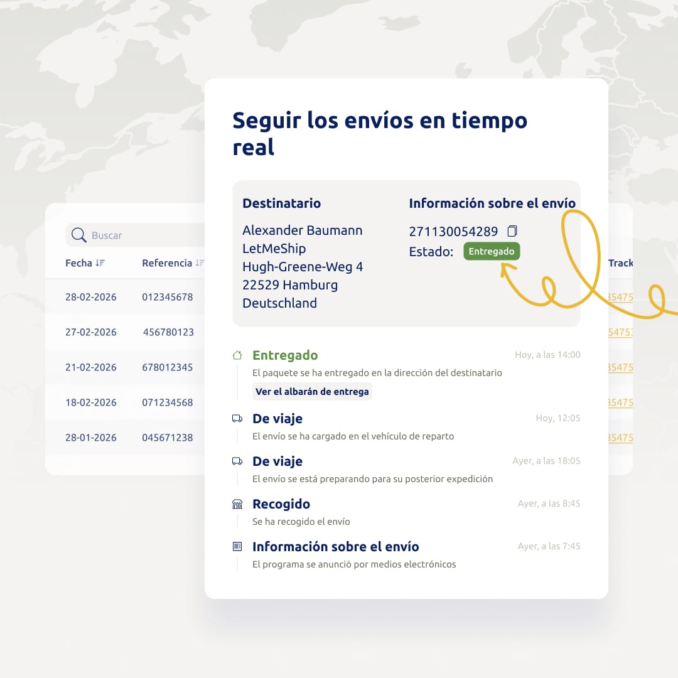Select date 27-02-2026 row
The image size is (678, 678).
coord(91,332)
